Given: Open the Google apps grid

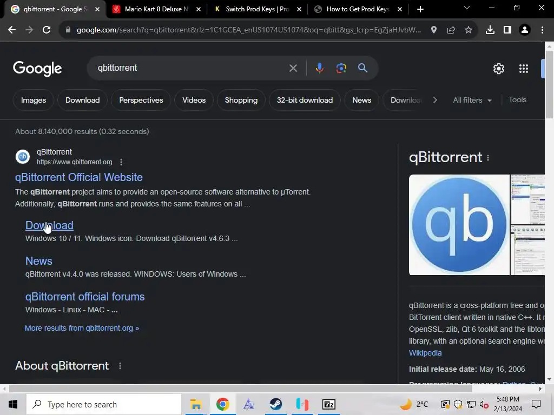Looking at the screenshot, I should point(523,69).
